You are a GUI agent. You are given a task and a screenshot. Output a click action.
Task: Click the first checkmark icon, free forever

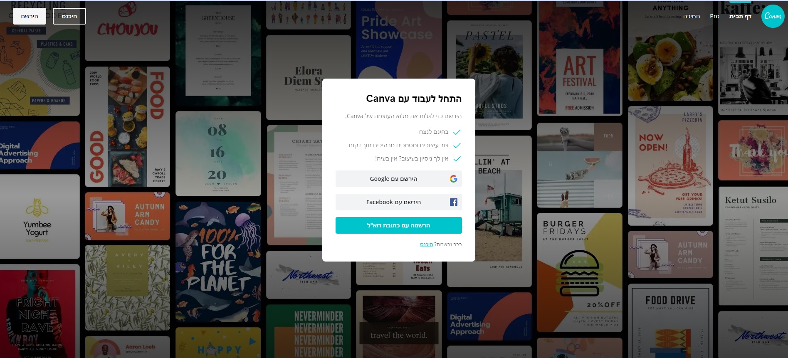click(457, 132)
